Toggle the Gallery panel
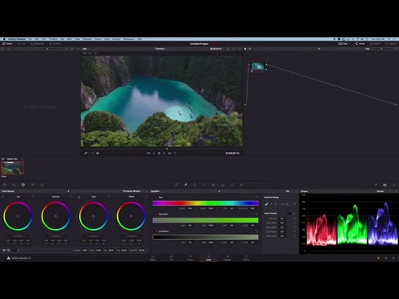The image size is (399, 299). click(7, 44)
